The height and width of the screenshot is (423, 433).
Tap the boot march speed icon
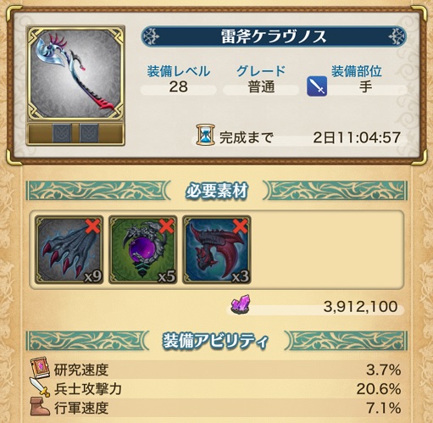(40, 406)
